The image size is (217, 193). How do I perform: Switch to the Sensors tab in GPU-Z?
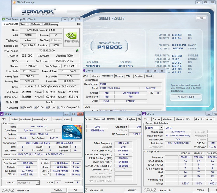click(x=24, y=24)
